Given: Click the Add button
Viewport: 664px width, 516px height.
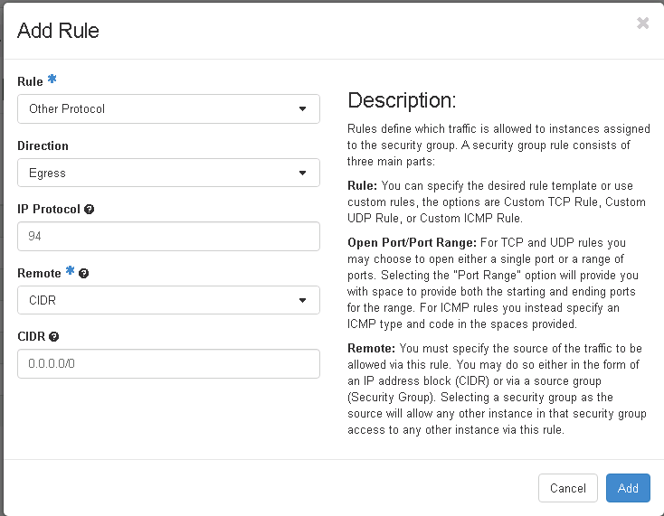Looking at the screenshot, I should coord(628,488).
